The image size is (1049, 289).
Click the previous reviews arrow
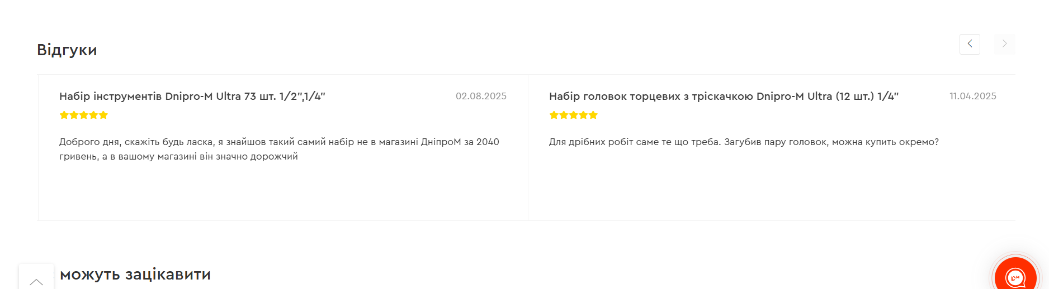[970, 44]
